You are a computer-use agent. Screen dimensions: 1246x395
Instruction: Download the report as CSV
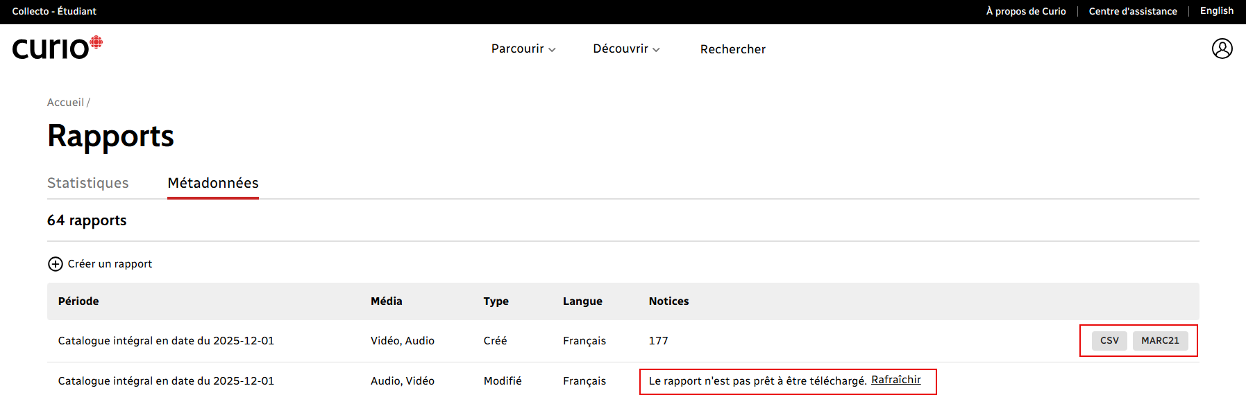1109,341
